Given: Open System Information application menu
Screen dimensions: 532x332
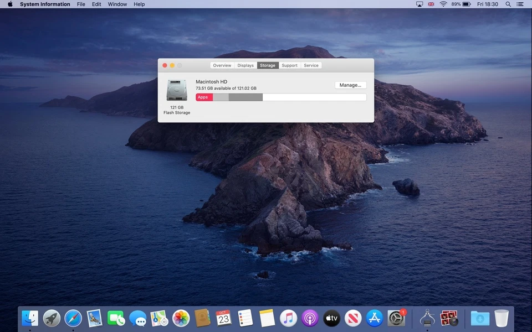Looking at the screenshot, I should click(x=45, y=4).
